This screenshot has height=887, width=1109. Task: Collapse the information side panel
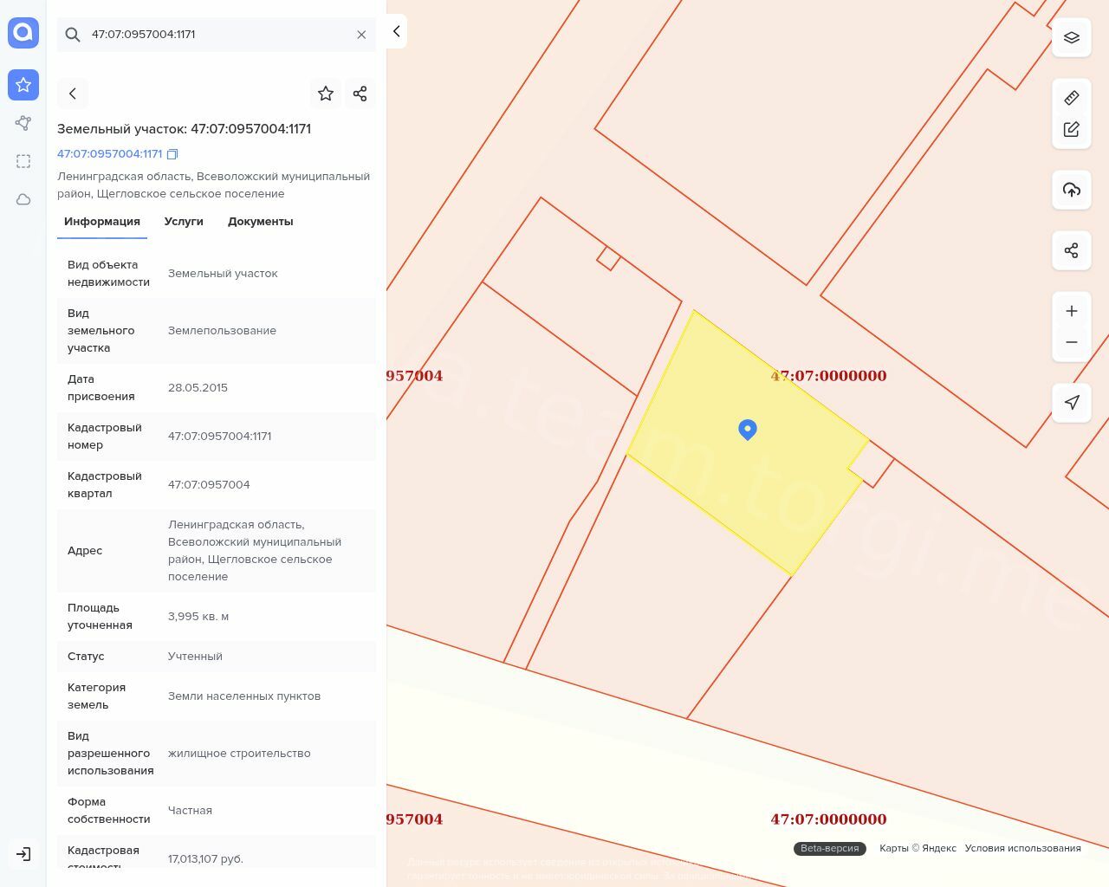[x=396, y=31]
